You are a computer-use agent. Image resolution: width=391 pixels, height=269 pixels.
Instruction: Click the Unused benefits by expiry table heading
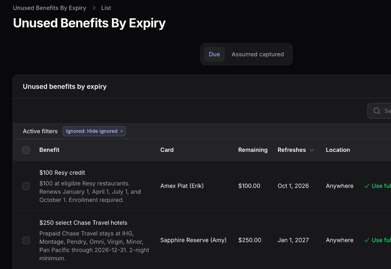coord(65,87)
